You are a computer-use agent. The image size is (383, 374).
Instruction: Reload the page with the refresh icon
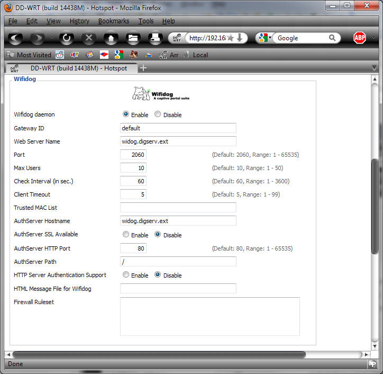[x=67, y=38]
